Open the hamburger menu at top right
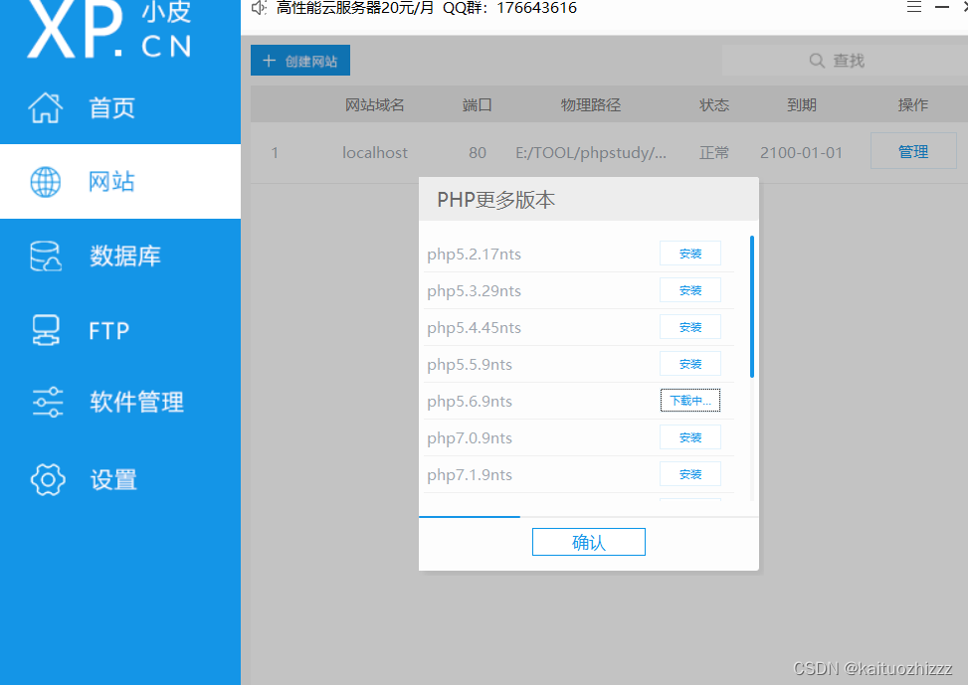Viewport: 968px width, 685px height. coord(914,7)
